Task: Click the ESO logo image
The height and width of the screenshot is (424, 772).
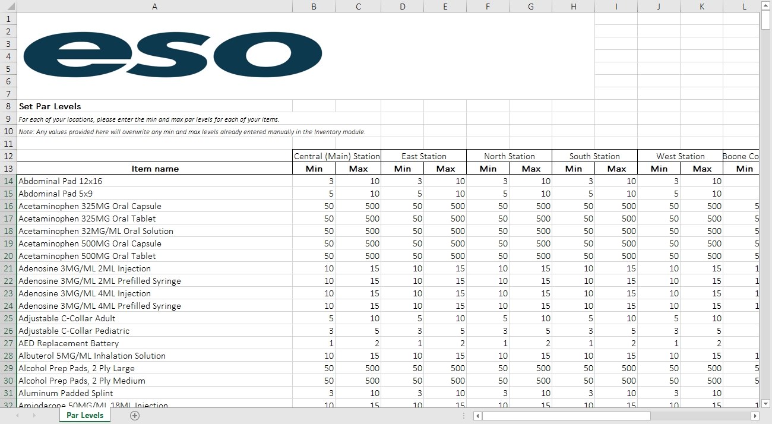Action: coord(172,56)
